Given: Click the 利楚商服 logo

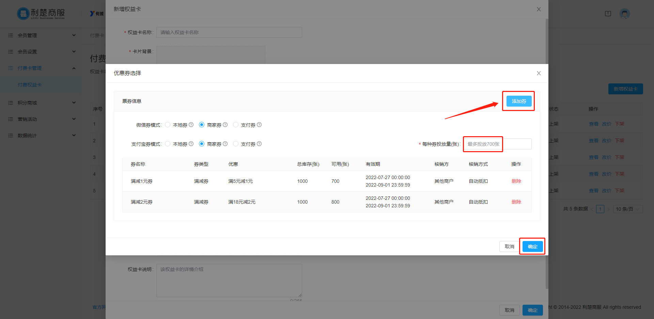Looking at the screenshot, I should (x=41, y=14).
